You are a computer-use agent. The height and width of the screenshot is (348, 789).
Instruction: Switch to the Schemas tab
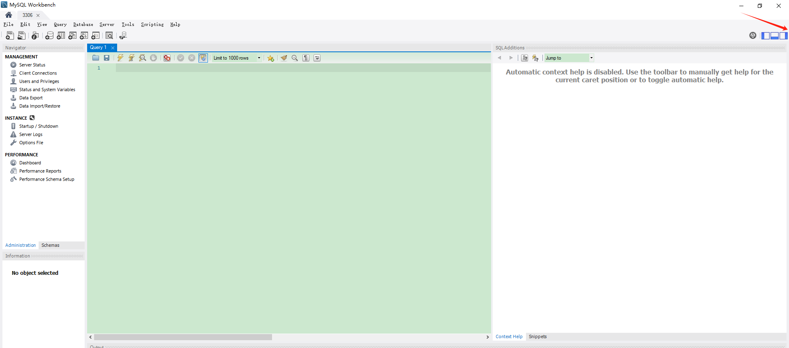pyautogui.click(x=51, y=245)
